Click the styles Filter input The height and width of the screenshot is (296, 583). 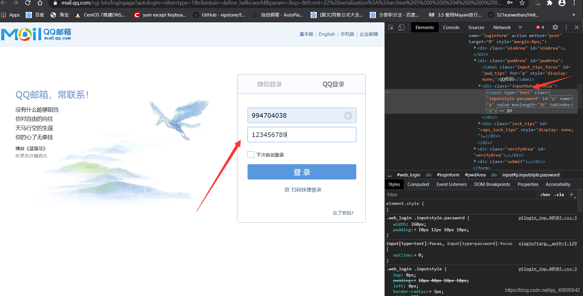[x=461, y=195]
